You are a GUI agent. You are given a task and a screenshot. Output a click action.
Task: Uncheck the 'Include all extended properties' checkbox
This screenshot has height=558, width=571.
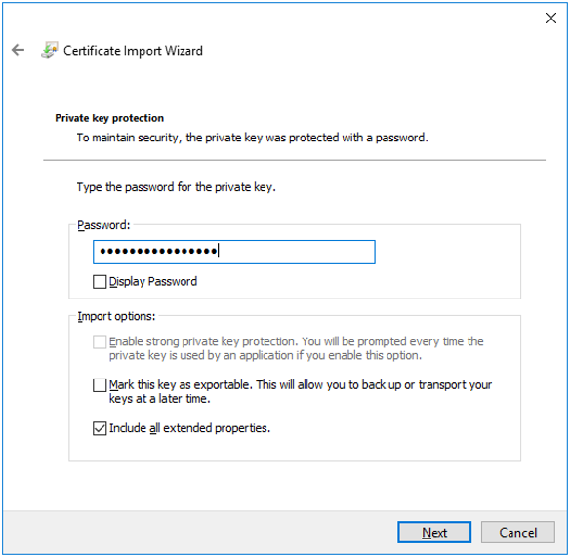(x=100, y=428)
